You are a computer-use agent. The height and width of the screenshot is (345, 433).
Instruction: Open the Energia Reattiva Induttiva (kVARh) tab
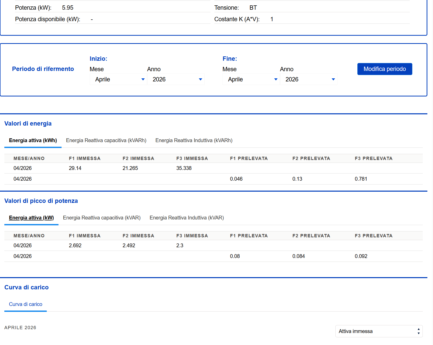coord(194,140)
